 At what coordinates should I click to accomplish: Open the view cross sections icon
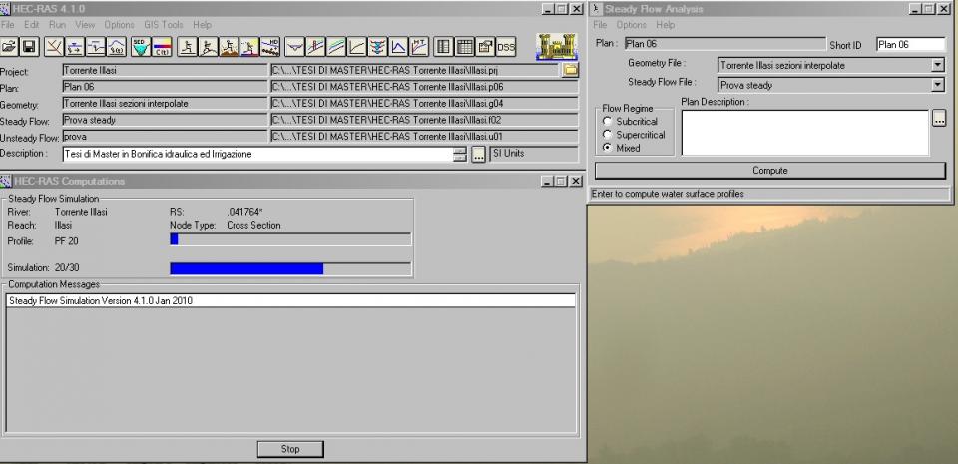tap(294, 46)
